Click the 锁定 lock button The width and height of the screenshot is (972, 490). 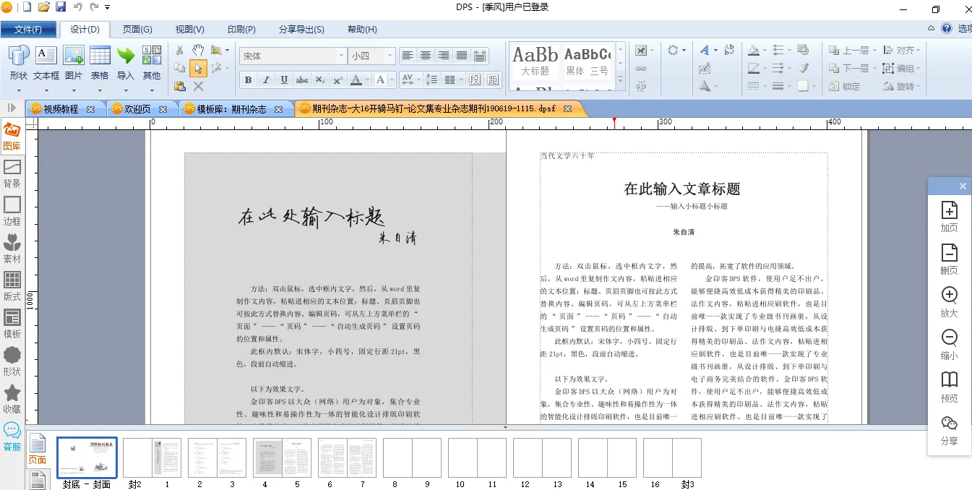843,86
